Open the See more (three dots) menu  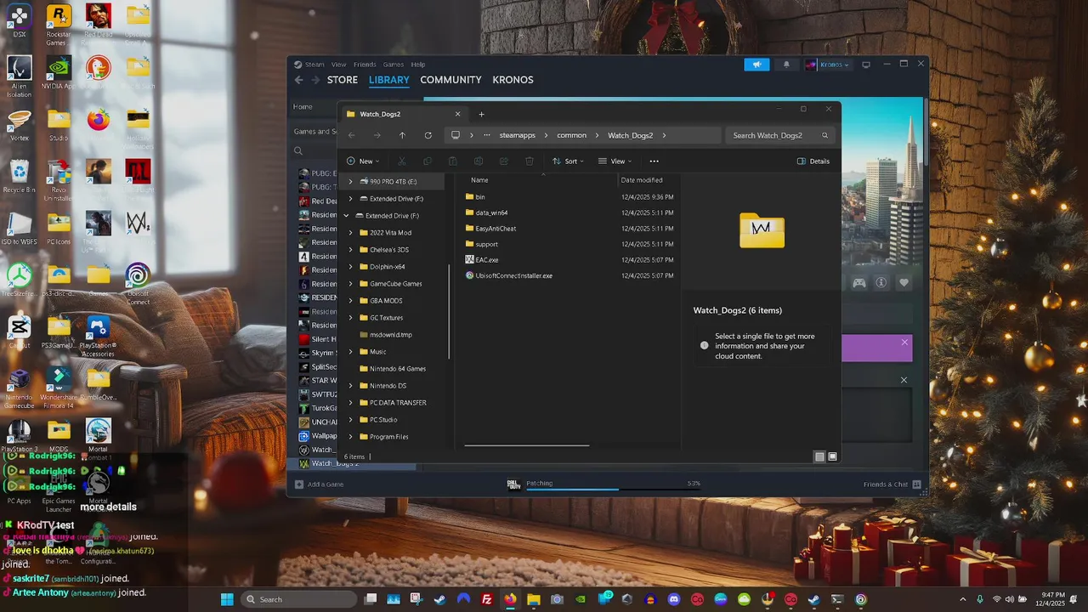654,161
